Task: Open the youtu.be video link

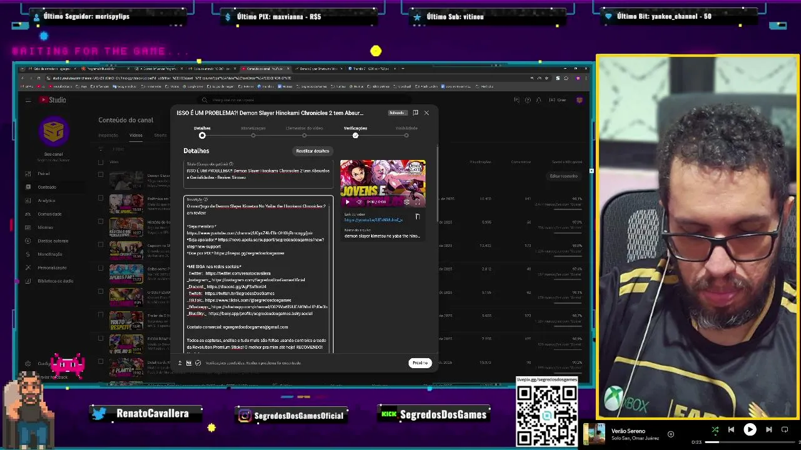Action: [374, 220]
